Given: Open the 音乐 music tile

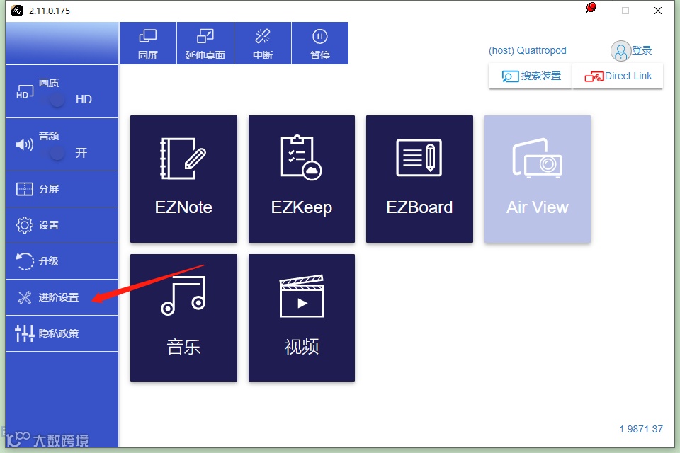Looking at the screenshot, I should click(x=184, y=318).
